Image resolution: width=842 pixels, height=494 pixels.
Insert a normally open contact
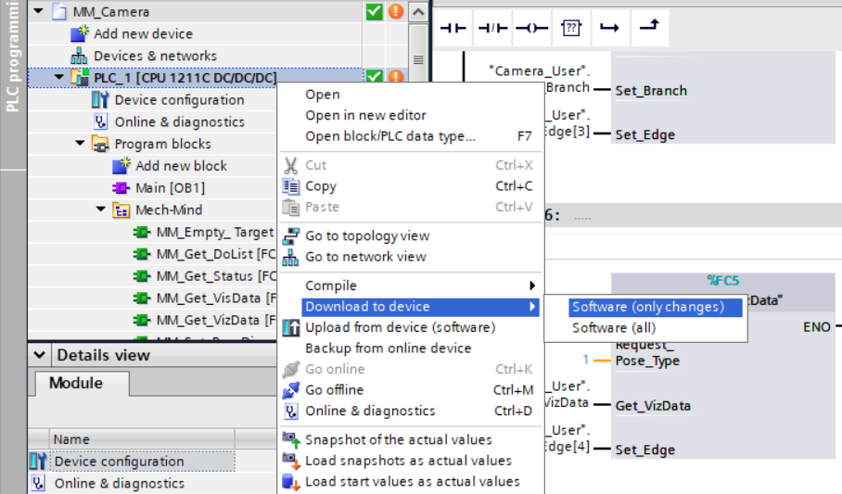pos(452,28)
